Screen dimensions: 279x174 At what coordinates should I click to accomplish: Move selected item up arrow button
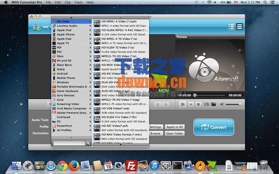[x=158, y=104]
